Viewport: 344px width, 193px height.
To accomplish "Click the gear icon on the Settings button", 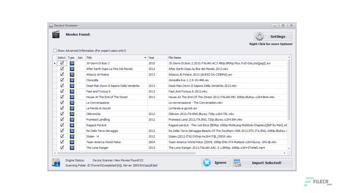I will pos(259,36).
